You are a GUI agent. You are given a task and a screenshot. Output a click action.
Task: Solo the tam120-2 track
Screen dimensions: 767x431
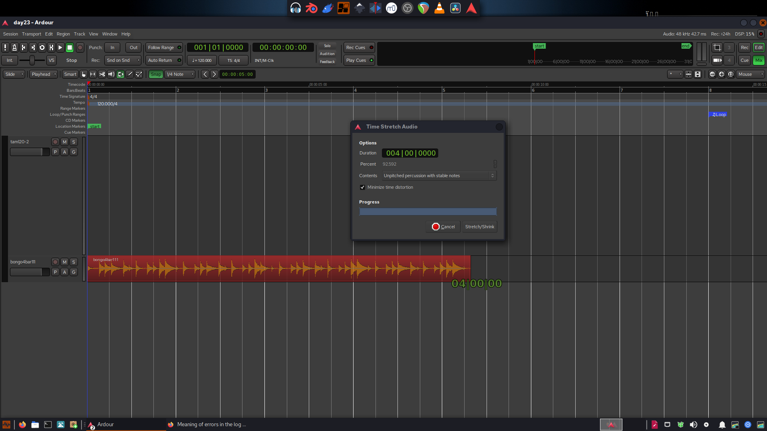point(74,142)
